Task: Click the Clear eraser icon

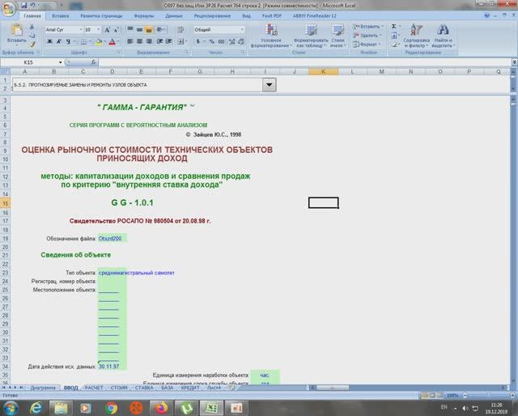Action: (x=394, y=44)
